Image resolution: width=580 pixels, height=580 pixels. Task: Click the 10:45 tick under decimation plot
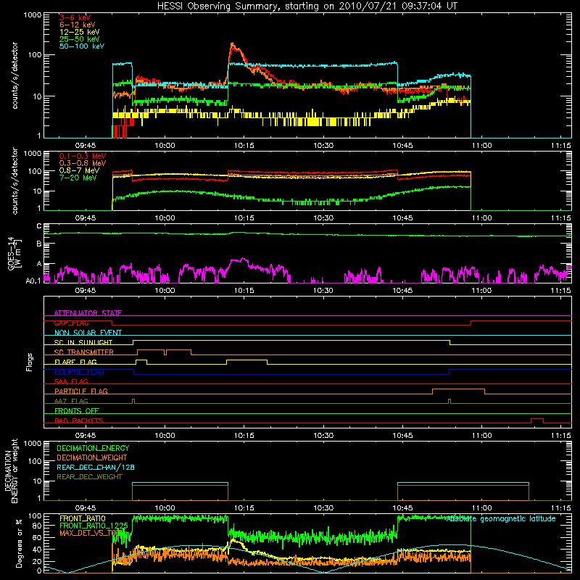point(402,508)
